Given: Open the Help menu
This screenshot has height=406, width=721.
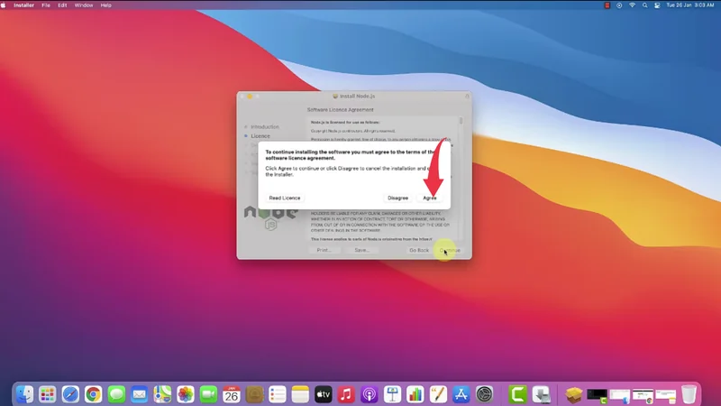Looking at the screenshot, I should 106,5.
